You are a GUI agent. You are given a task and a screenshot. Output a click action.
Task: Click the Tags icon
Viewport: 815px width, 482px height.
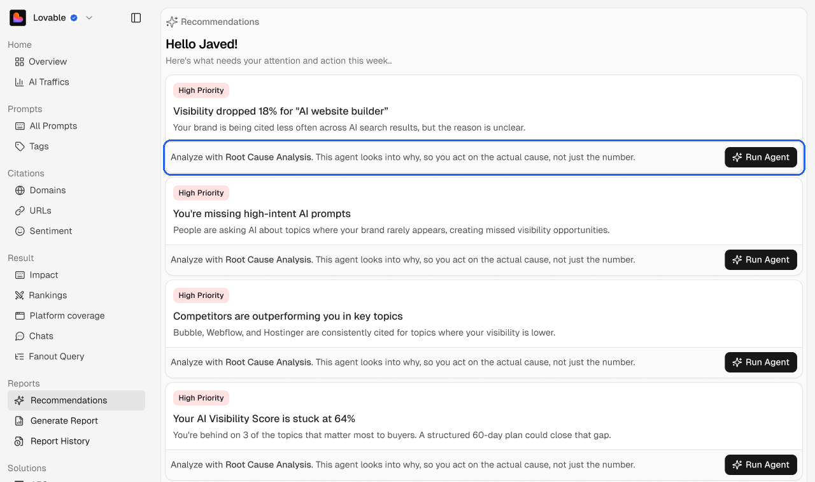pyautogui.click(x=20, y=146)
